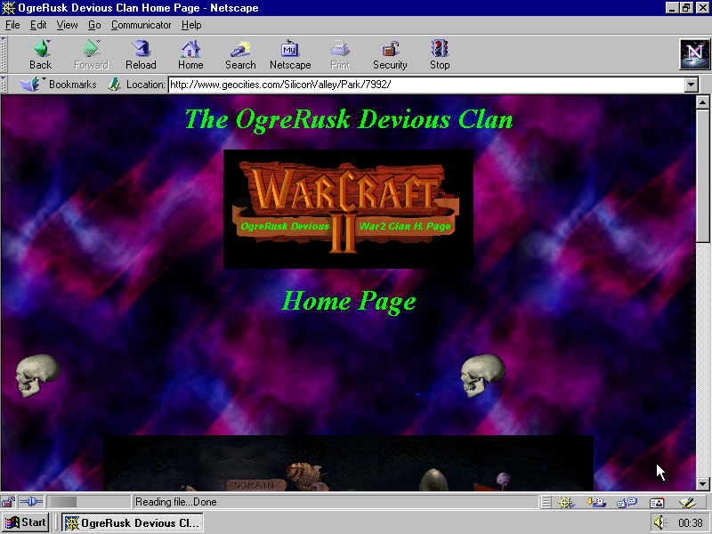Click the Reading file...Done status text
712x534 pixels.
click(175, 502)
